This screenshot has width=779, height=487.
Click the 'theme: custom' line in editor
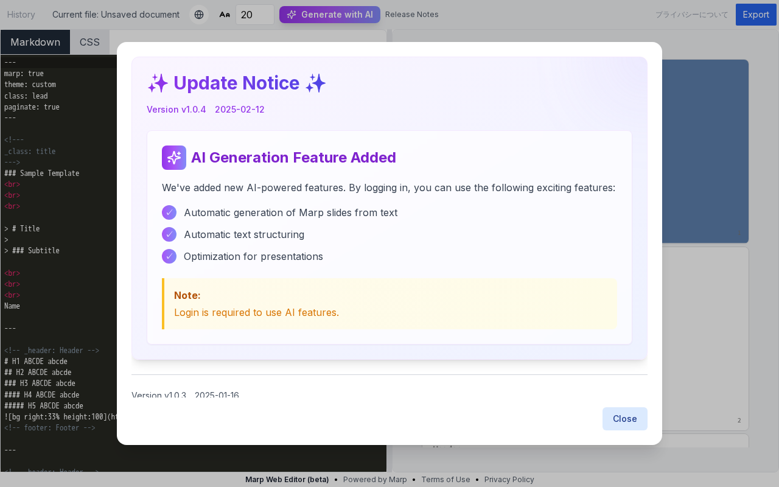tap(30, 85)
